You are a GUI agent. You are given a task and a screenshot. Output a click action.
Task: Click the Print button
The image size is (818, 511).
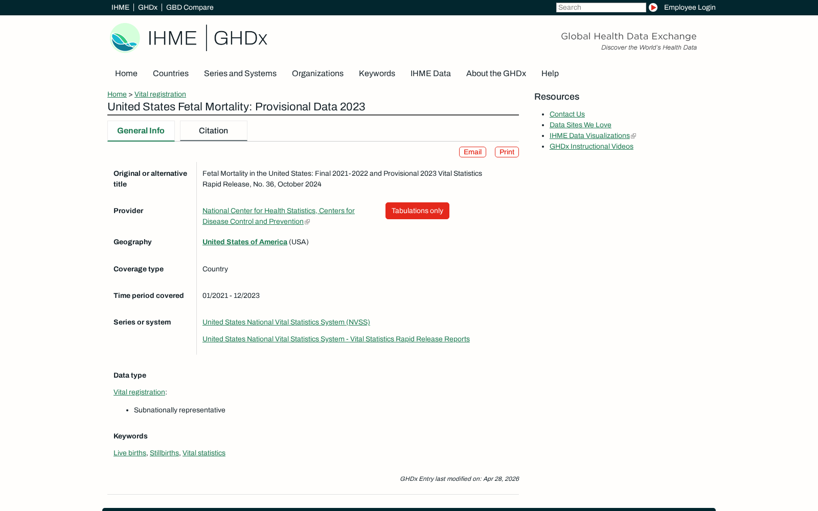pyautogui.click(x=507, y=152)
